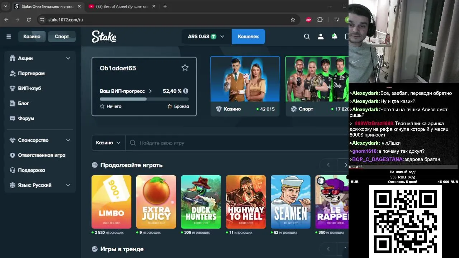
Task: Click browser back arrow
Action: pos(6,20)
